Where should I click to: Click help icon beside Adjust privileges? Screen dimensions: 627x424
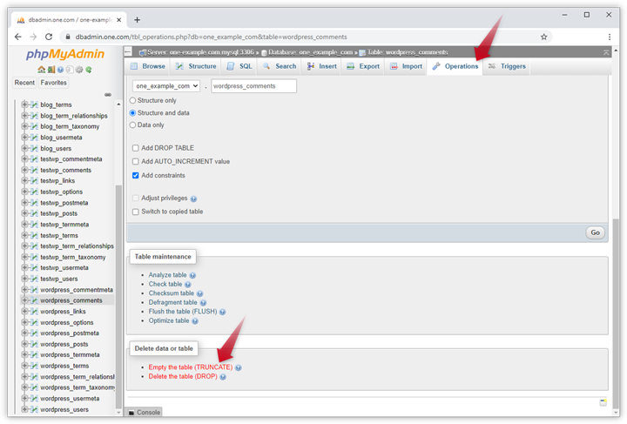(x=193, y=199)
